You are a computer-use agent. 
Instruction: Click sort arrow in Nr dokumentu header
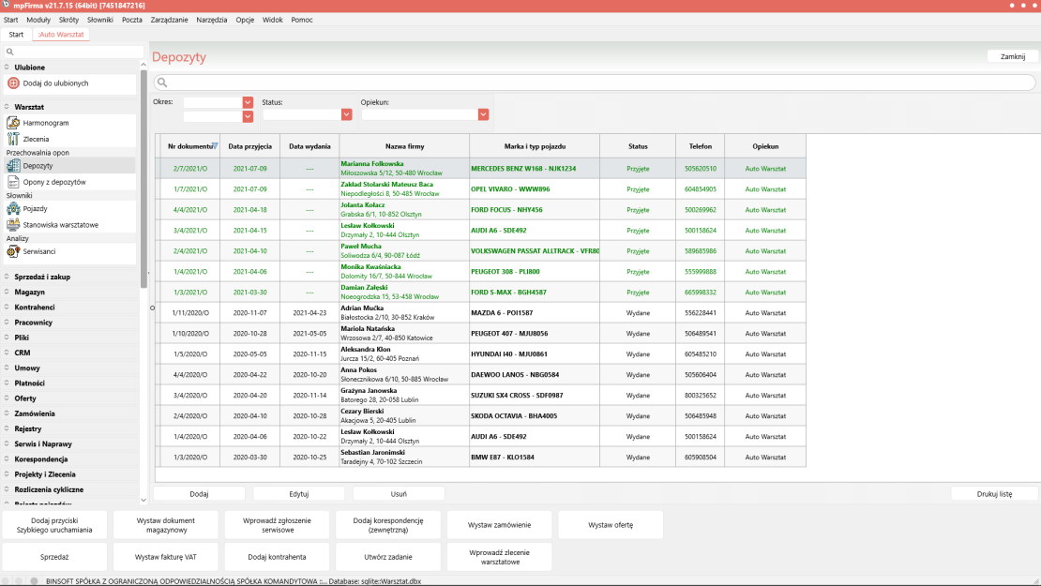215,146
